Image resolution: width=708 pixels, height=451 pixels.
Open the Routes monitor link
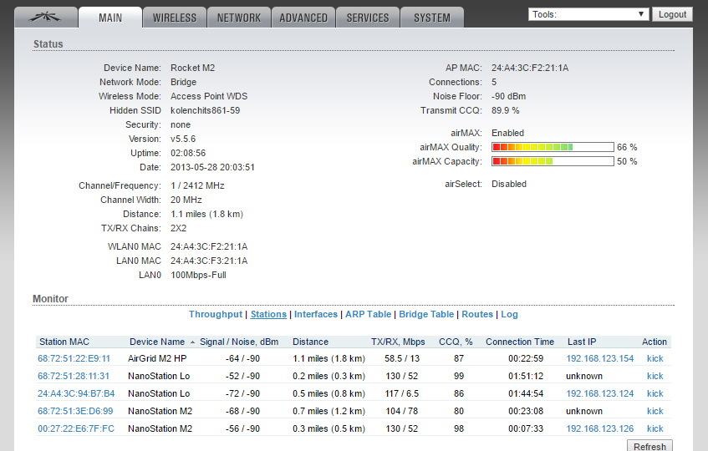477,314
